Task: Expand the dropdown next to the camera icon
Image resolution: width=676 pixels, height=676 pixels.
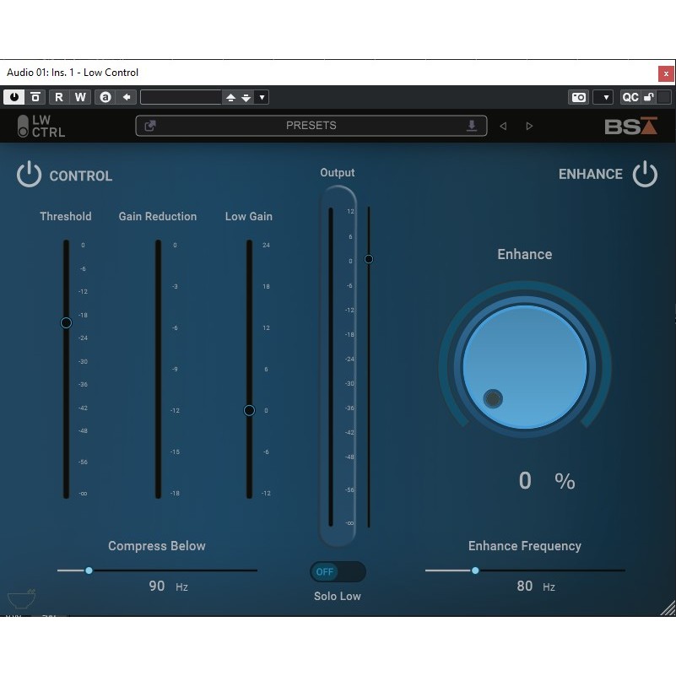Action: coord(603,97)
